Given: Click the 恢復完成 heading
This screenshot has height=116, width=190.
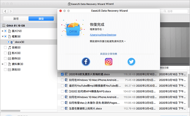Looking at the screenshot, I should click(97, 25).
